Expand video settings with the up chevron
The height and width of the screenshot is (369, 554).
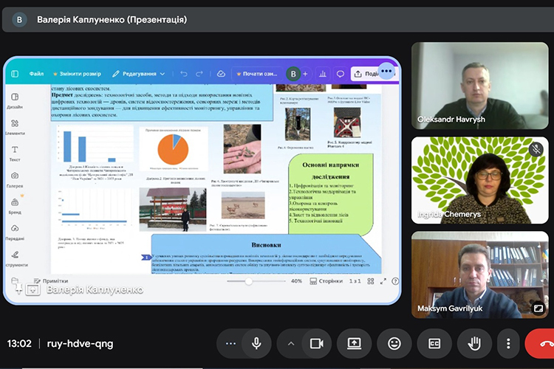tap(290, 343)
